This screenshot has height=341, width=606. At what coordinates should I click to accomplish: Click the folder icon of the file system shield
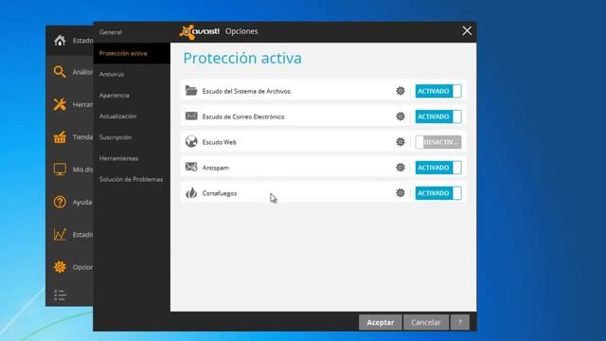click(191, 91)
